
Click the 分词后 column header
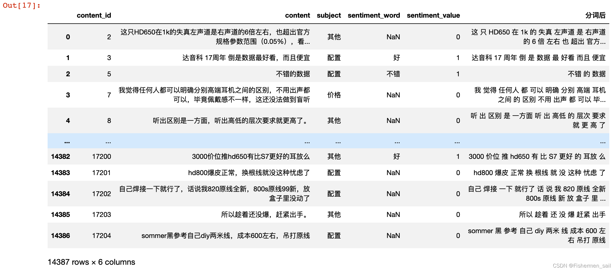(595, 15)
